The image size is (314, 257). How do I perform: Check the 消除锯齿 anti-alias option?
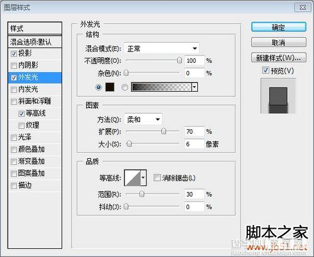click(157, 178)
